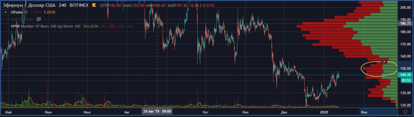Viewport: 414px width, 117px height.
Task: Select the Объём 15 volume indicator label
Action: click(x=19, y=12)
